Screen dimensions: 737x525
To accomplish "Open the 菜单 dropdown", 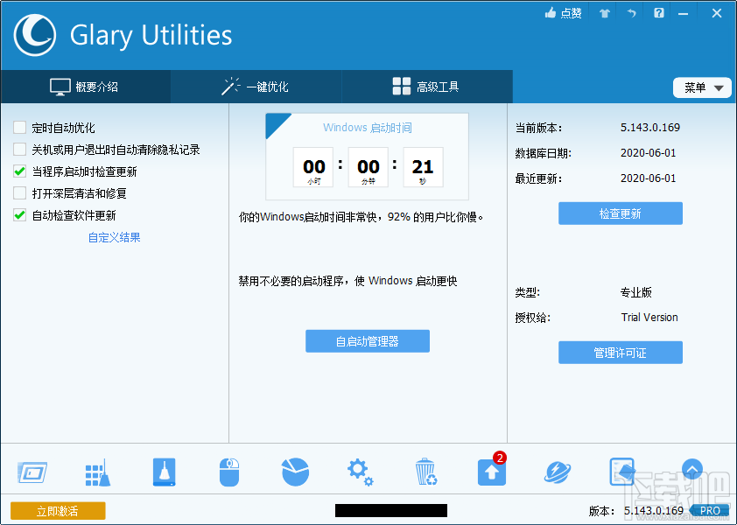I will tap(701, 87).
